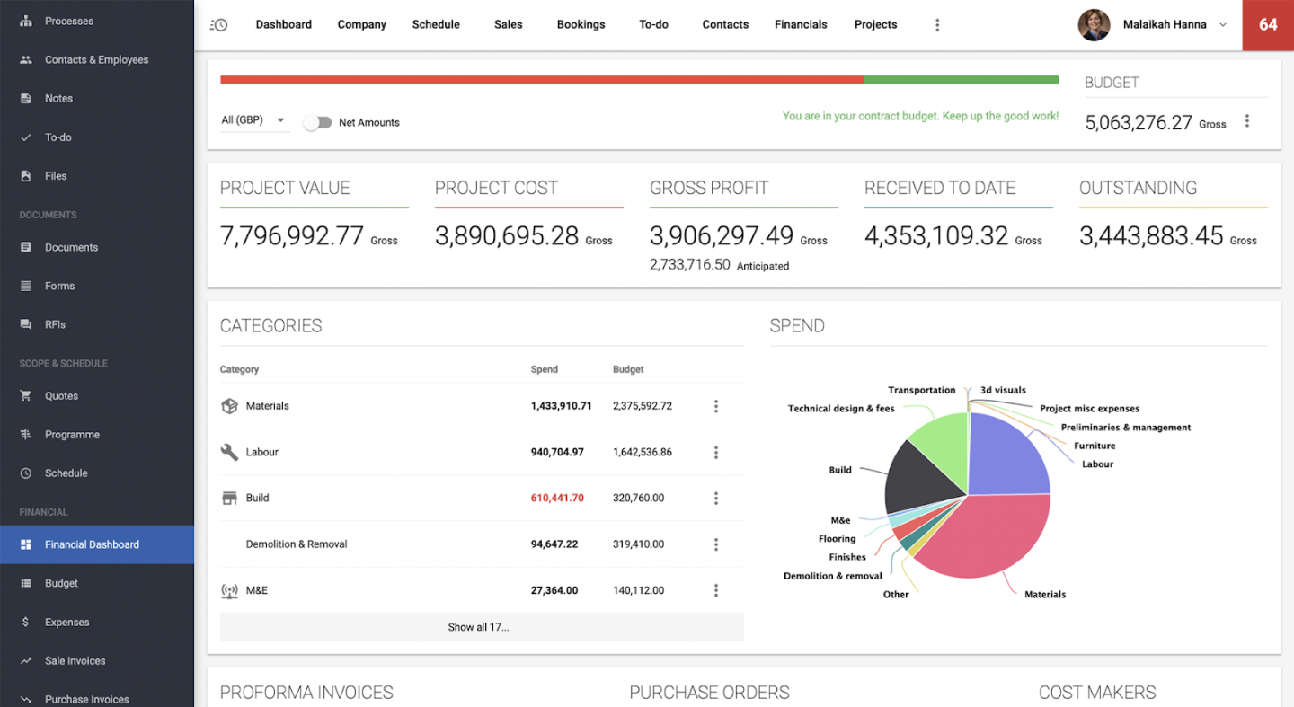Open the Files icon in sidebar
This screenshot has width=1294, height=707.
tap(26, 176)
